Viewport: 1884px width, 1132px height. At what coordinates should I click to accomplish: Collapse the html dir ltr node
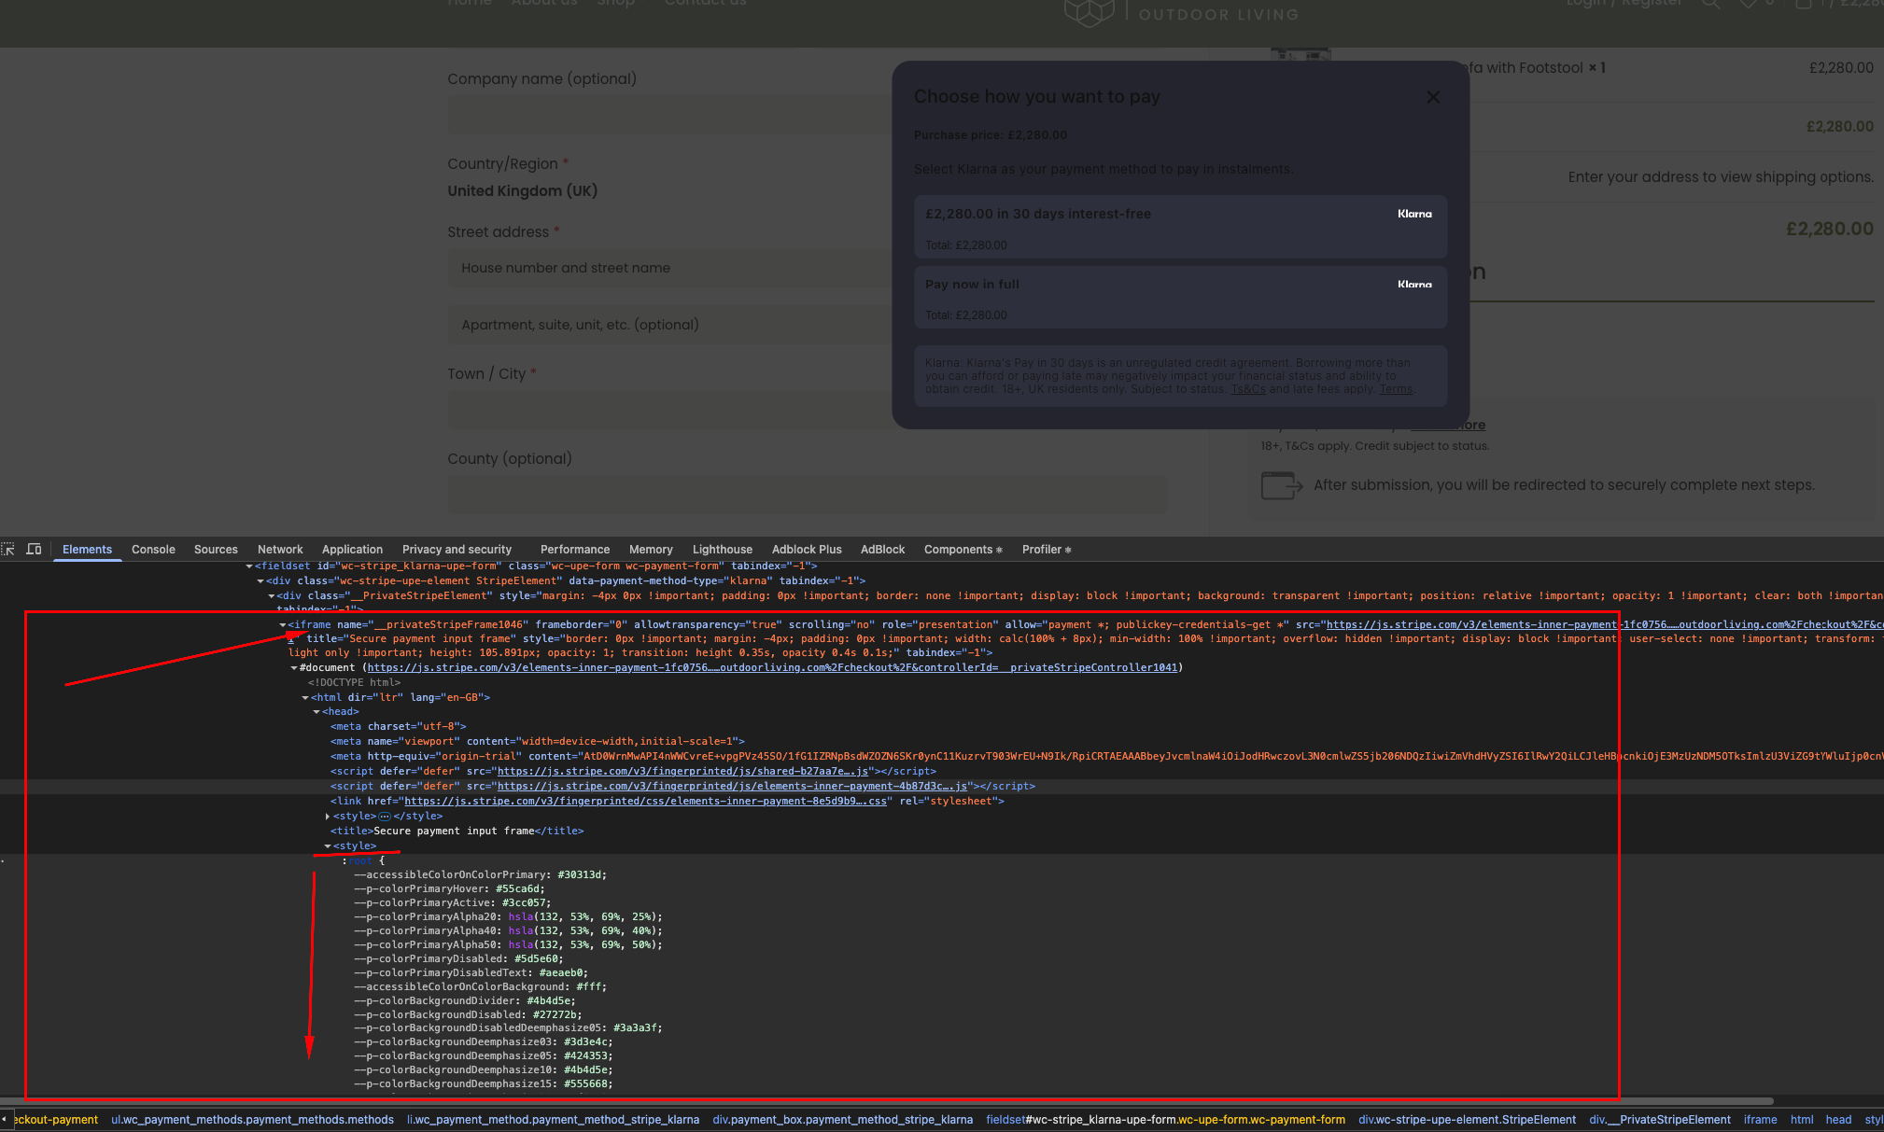[305, 698]
